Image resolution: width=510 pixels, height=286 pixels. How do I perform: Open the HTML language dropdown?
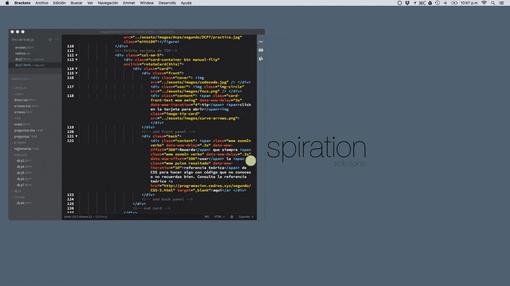click(220, 217)
